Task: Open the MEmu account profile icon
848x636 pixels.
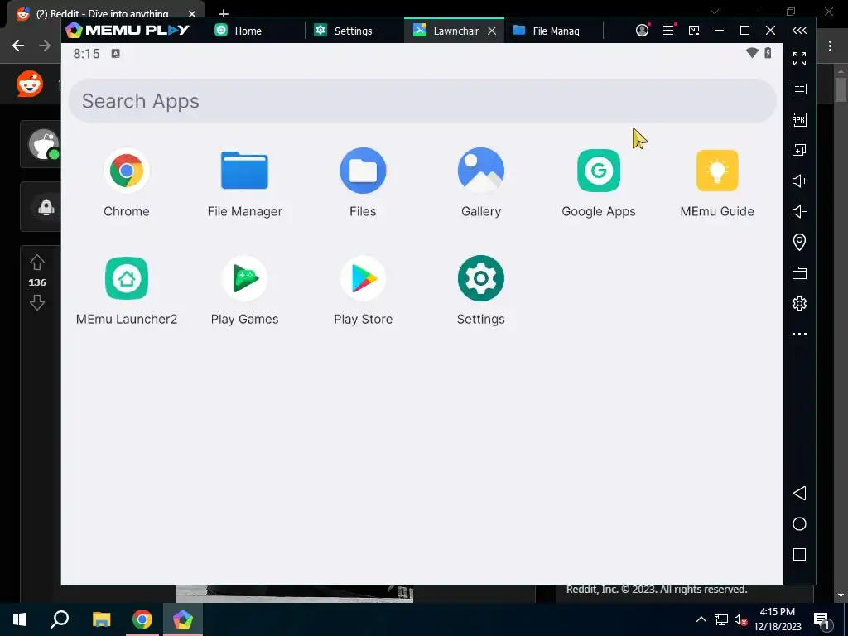Action: coord(642,31)
